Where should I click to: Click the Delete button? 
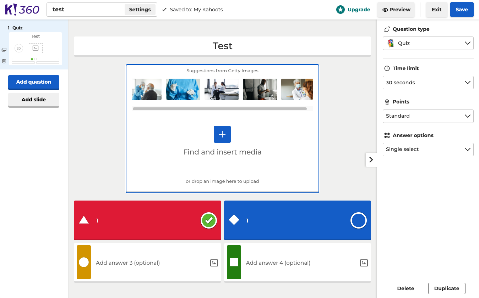coord(405,288)
